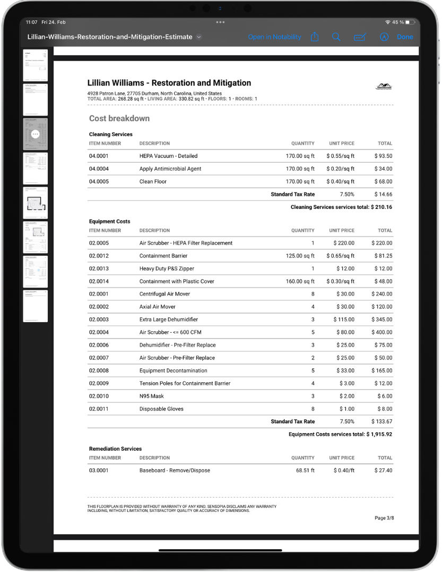The image size is (442, 572).
Task: Select 'Clean Floor' description text
Action: click(x=153, y=181)
